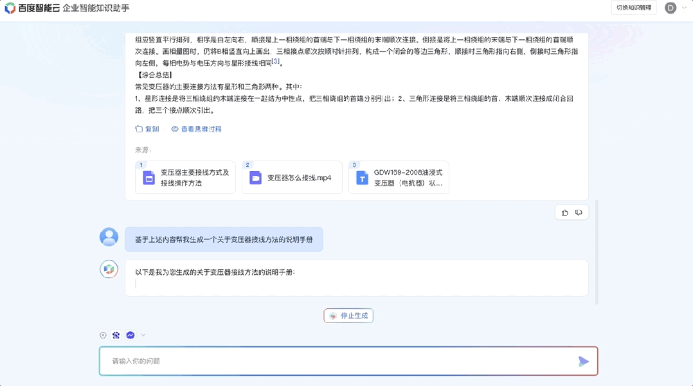Open source video 变压器怎么接线.mp4
Image resolution: width=693 pixels, height=386 pixels.
(x=292, y=177)
